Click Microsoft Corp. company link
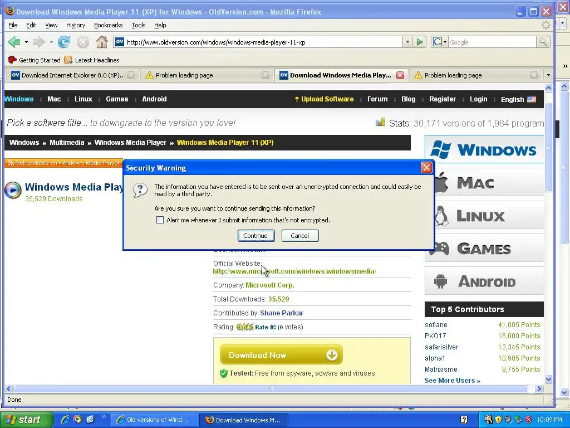The image size is (570, 428). (270, 285)
